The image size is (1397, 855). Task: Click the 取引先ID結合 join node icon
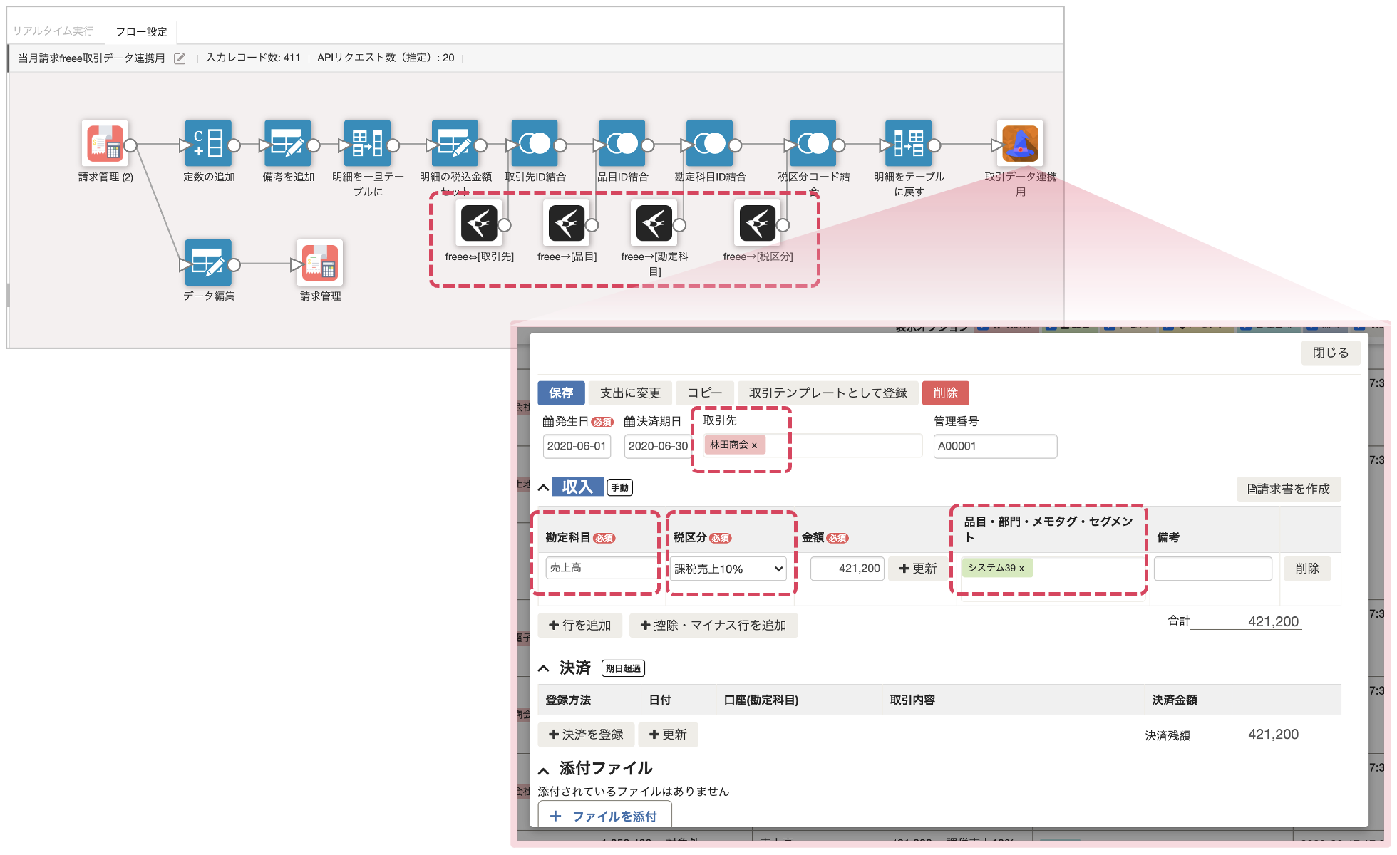(535, 143)
